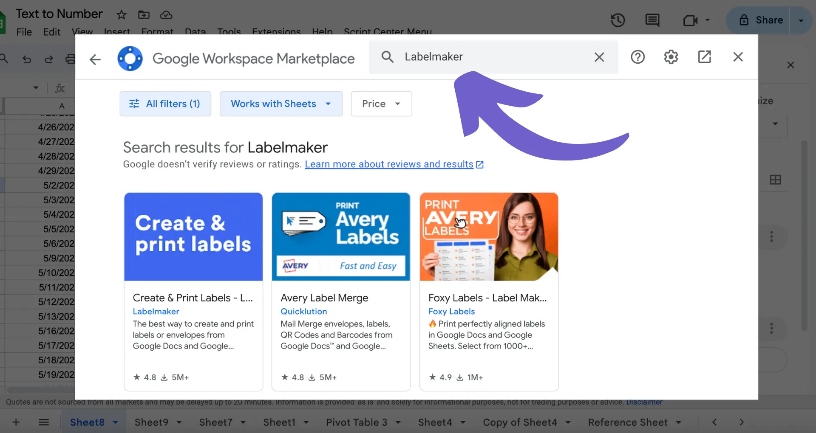
Task: Open camera options dropdown arrow
Action: (x=708, y=20)
